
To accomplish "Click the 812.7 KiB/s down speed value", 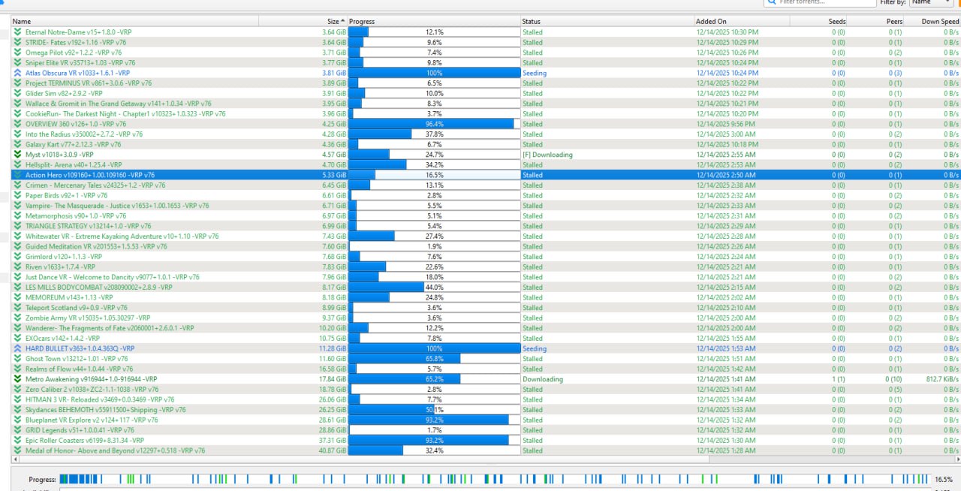I will pos(942,379).
